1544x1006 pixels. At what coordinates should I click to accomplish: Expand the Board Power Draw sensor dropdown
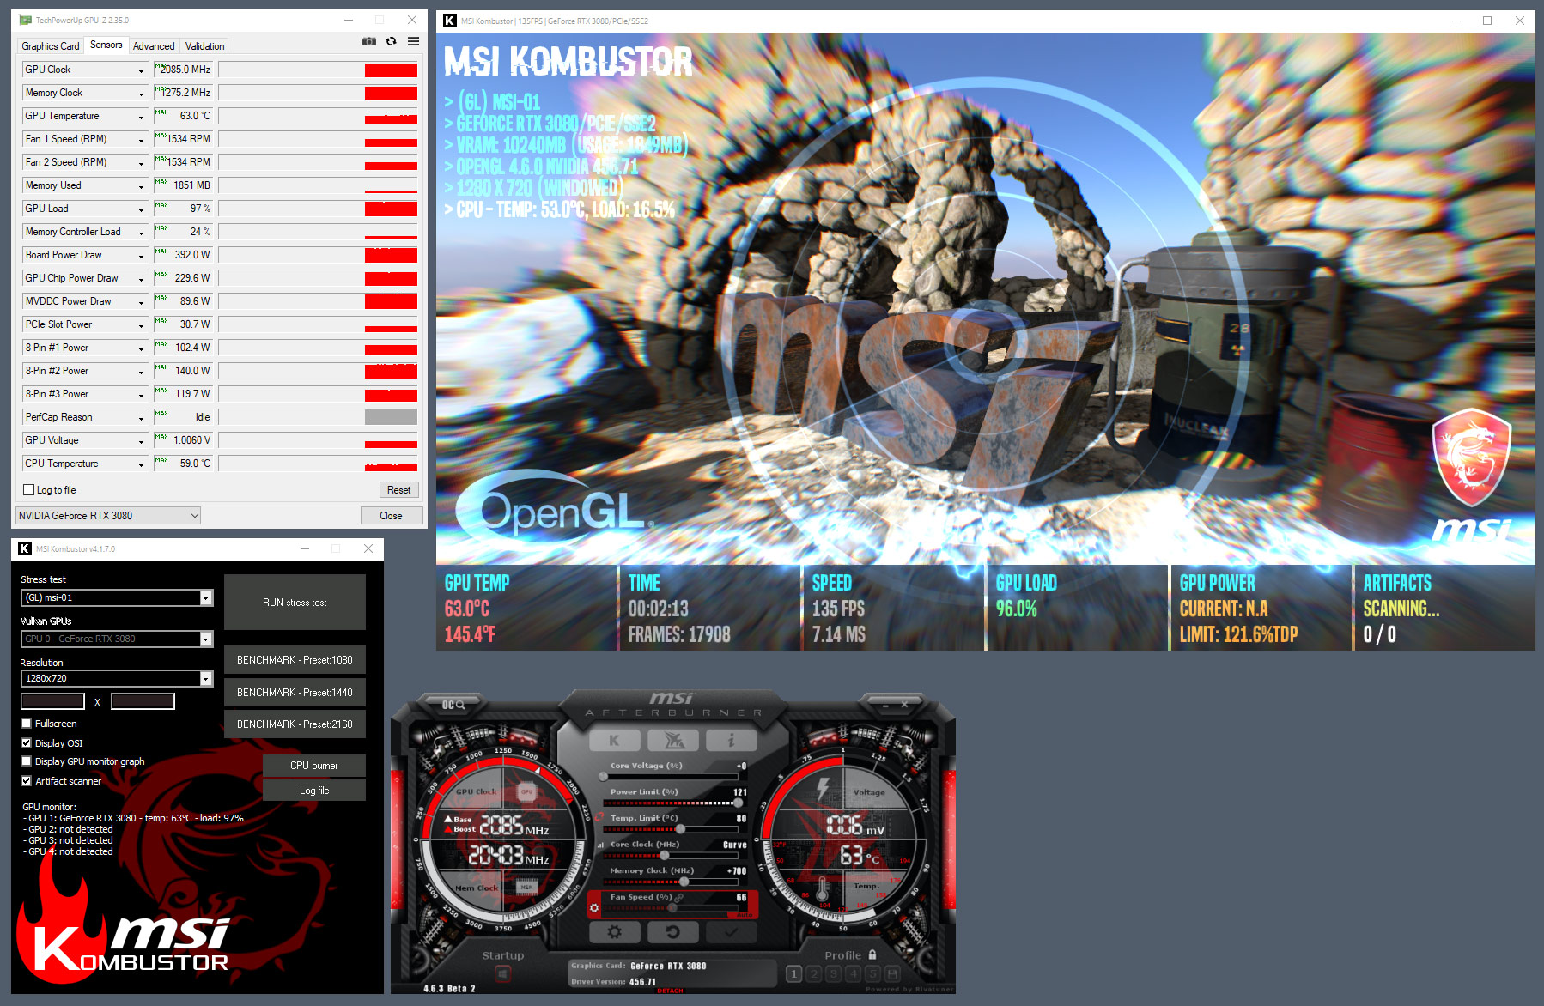point(142,256)
